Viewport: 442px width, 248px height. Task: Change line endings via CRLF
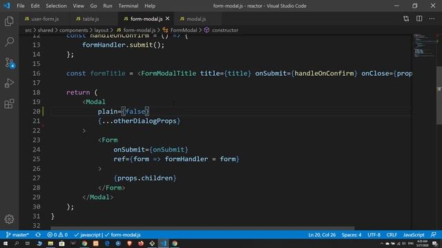click(392, 235)
